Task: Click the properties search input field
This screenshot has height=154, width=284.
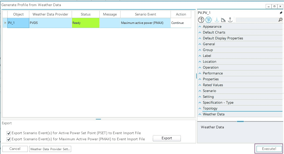Action: click(x=256, y=20)
